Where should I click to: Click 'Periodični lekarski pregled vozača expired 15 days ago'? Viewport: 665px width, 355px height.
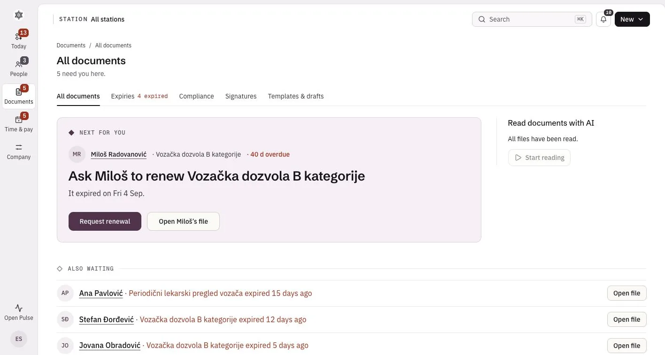220,293
